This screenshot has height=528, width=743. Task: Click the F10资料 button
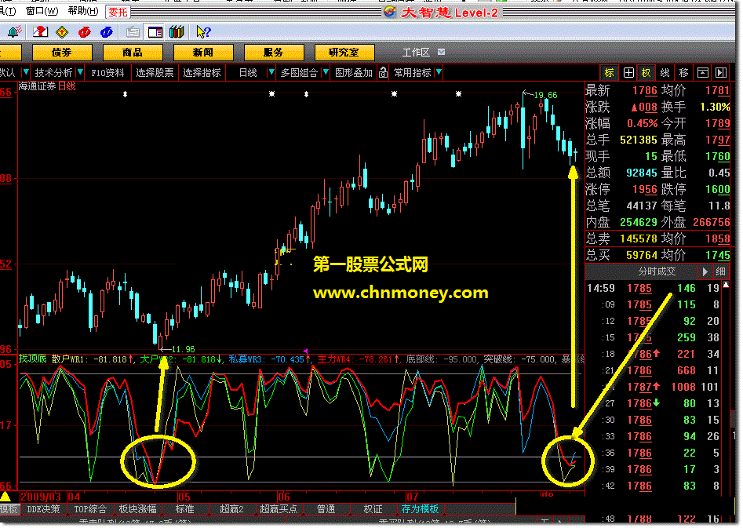pyautogui.click(x=107, y=72)
